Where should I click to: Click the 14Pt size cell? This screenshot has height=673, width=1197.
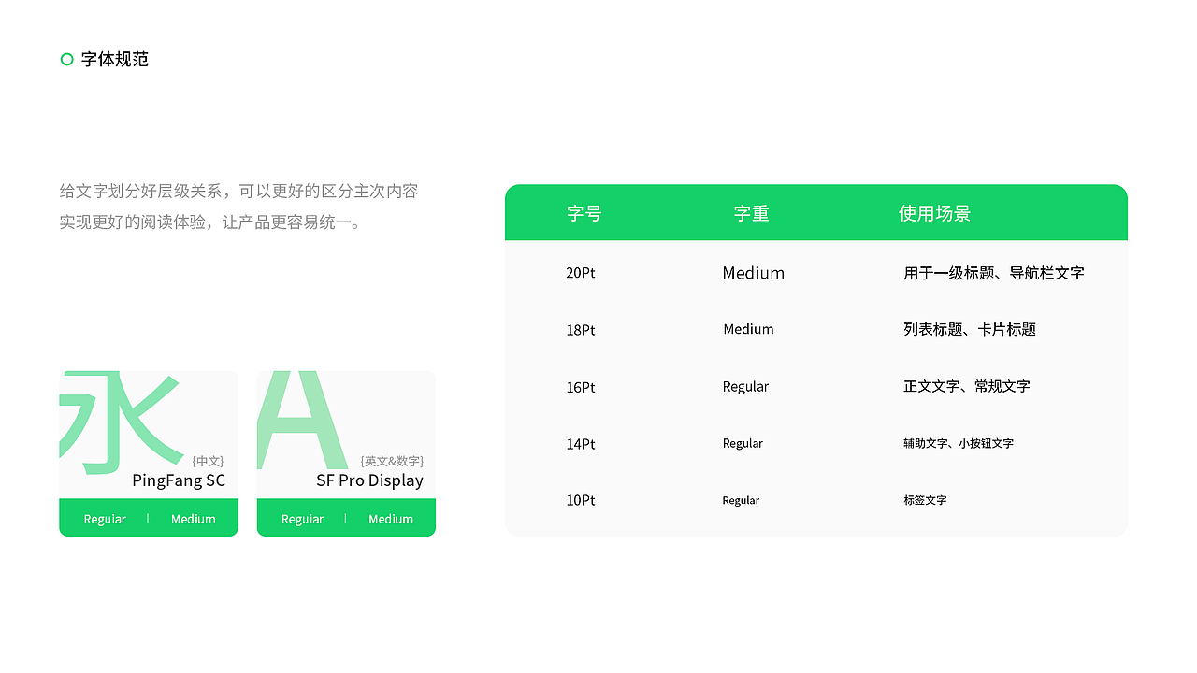coord(581,444)
